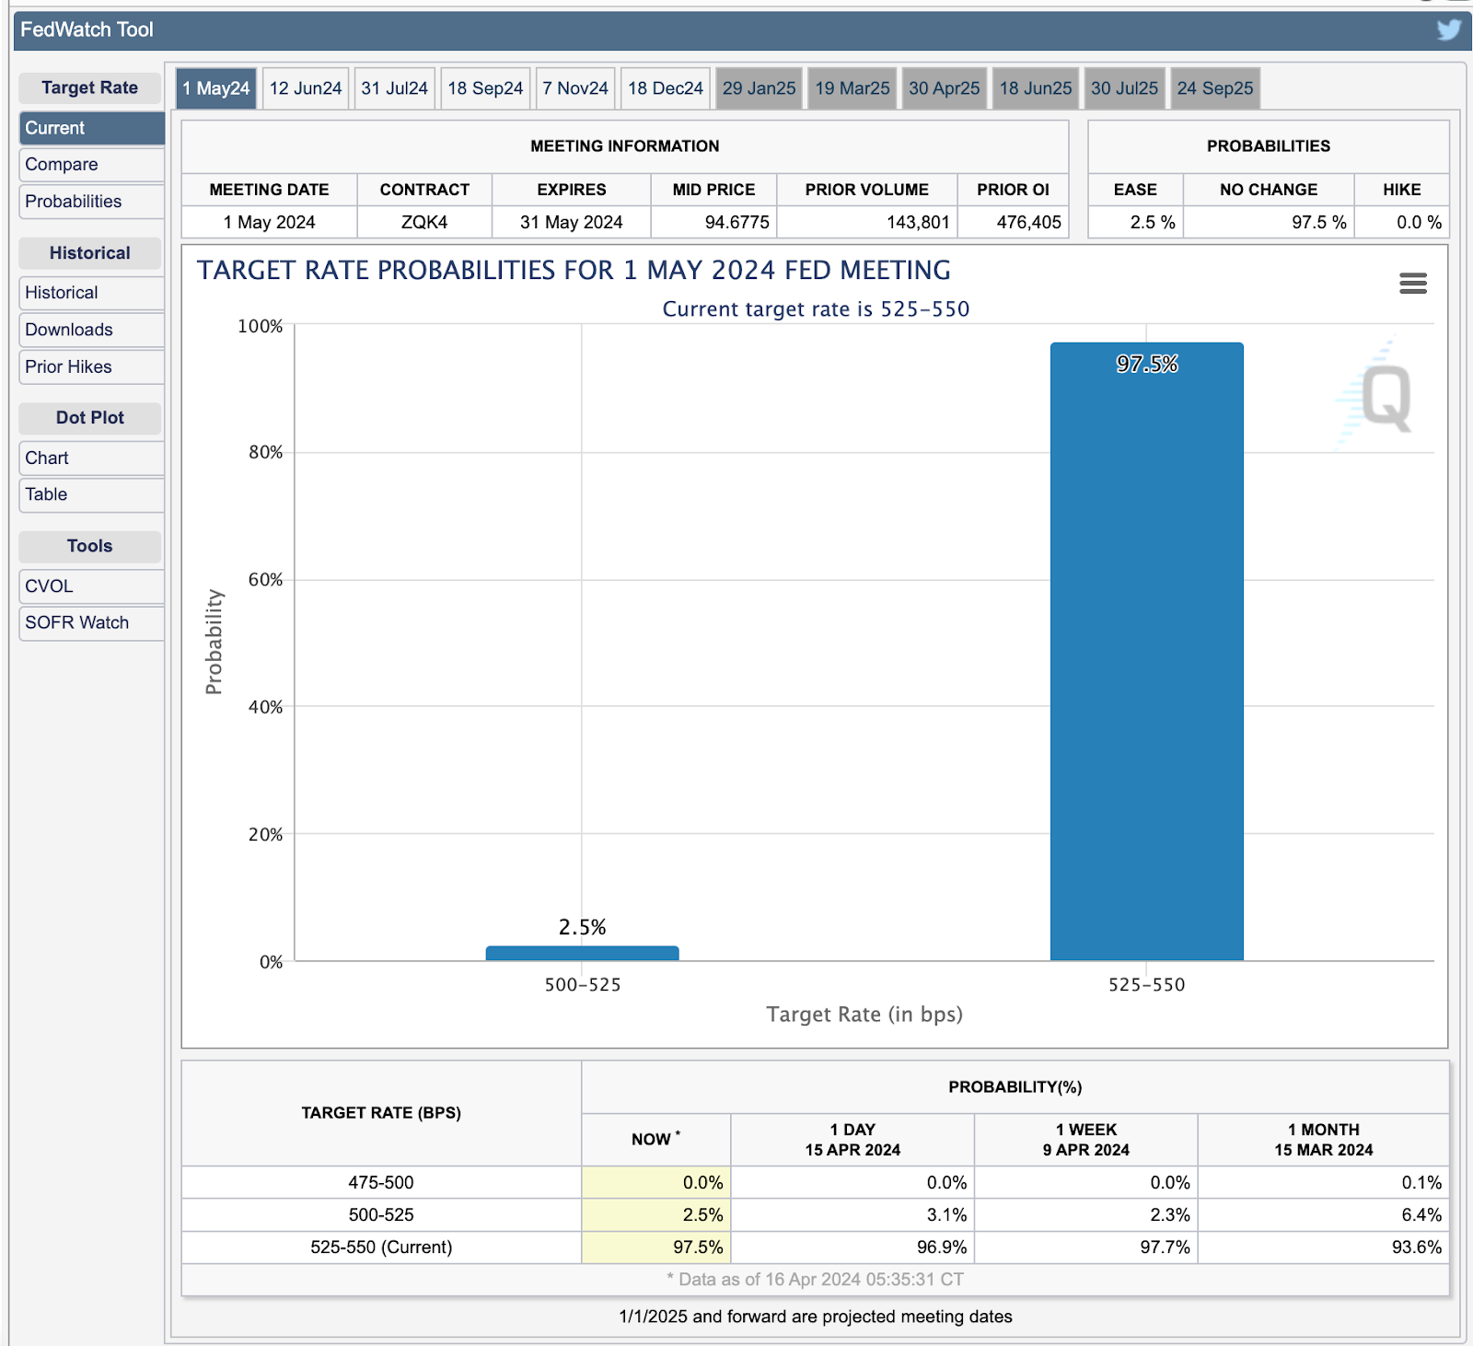The height and width of the screenshot is (1346, 1473).
Task: Click the Hike probability 0.0 %
Action: [x=1401, y=222]
